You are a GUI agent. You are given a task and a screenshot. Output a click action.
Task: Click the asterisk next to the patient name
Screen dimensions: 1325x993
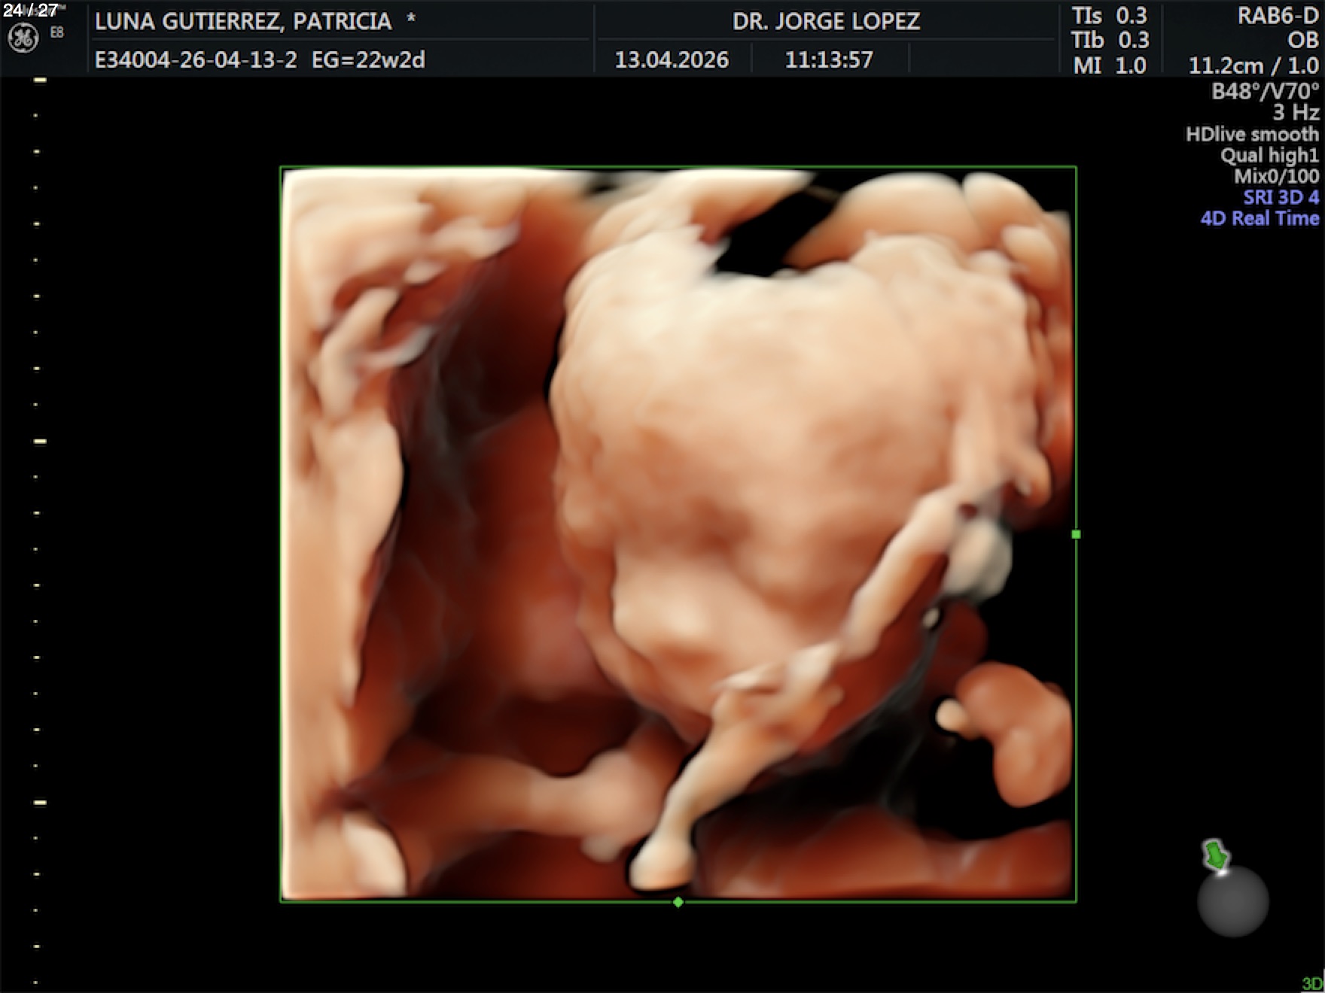tap(411, 20)
